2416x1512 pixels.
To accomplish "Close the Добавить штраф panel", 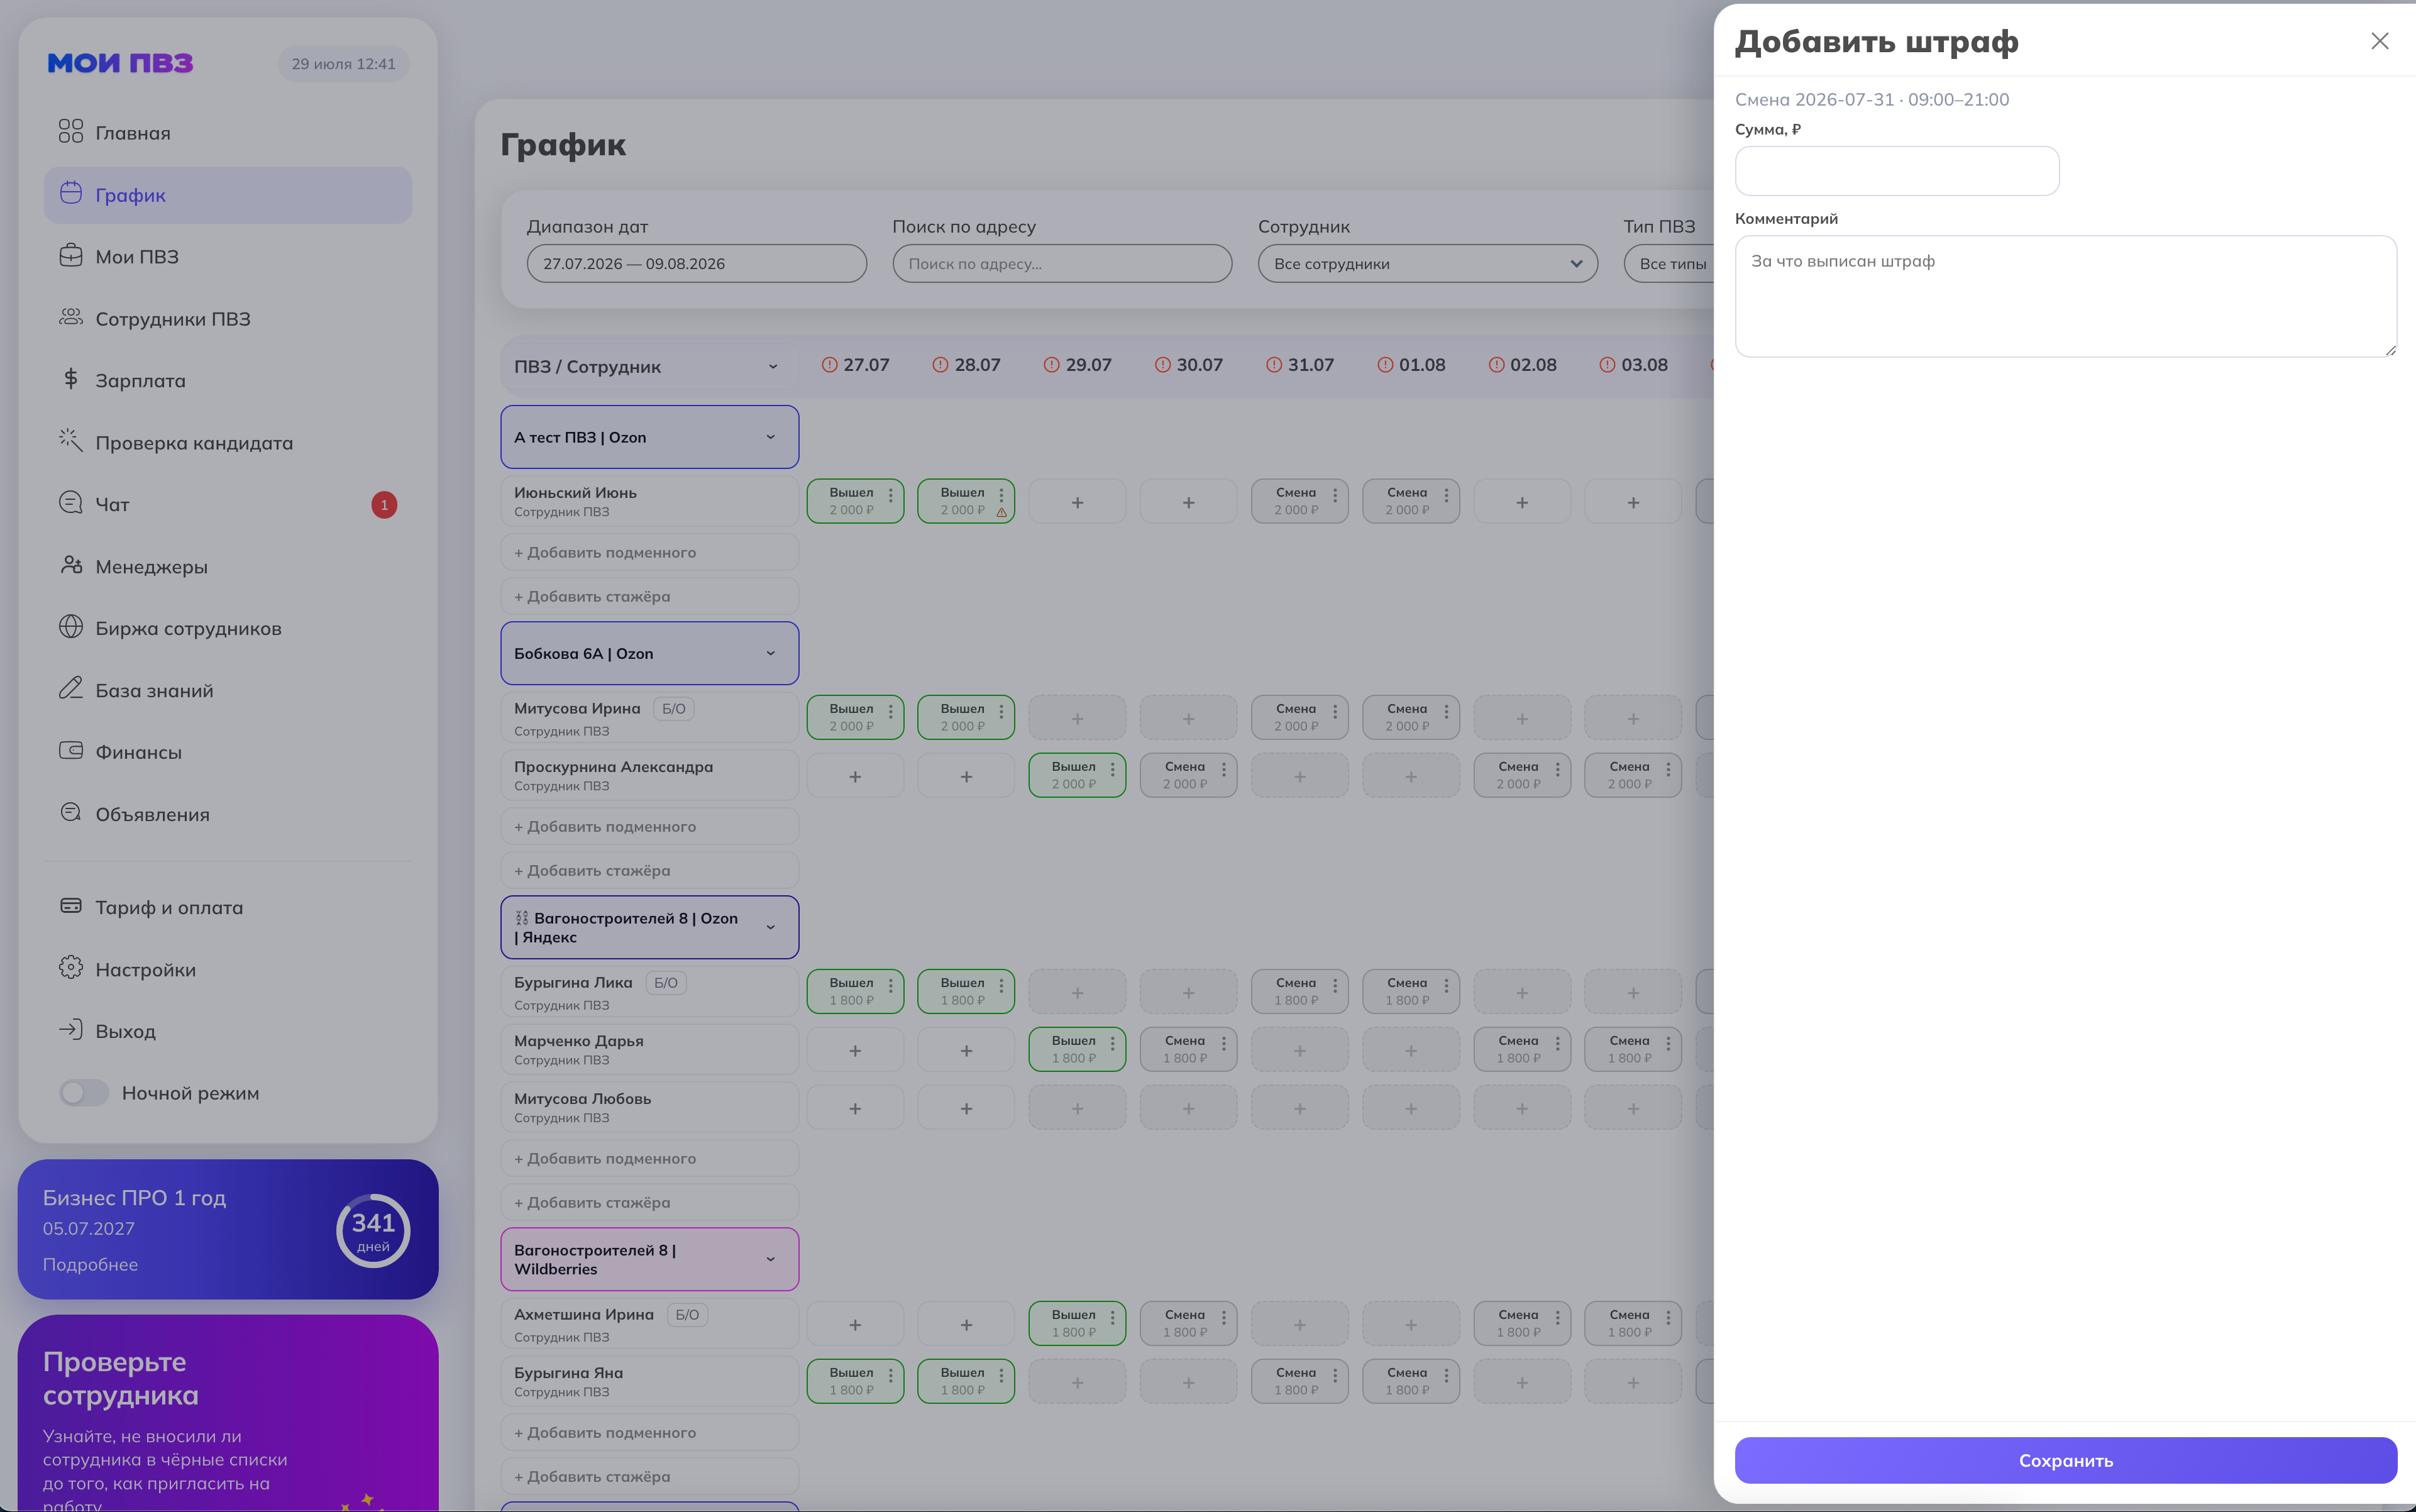I will point(2379,41).
